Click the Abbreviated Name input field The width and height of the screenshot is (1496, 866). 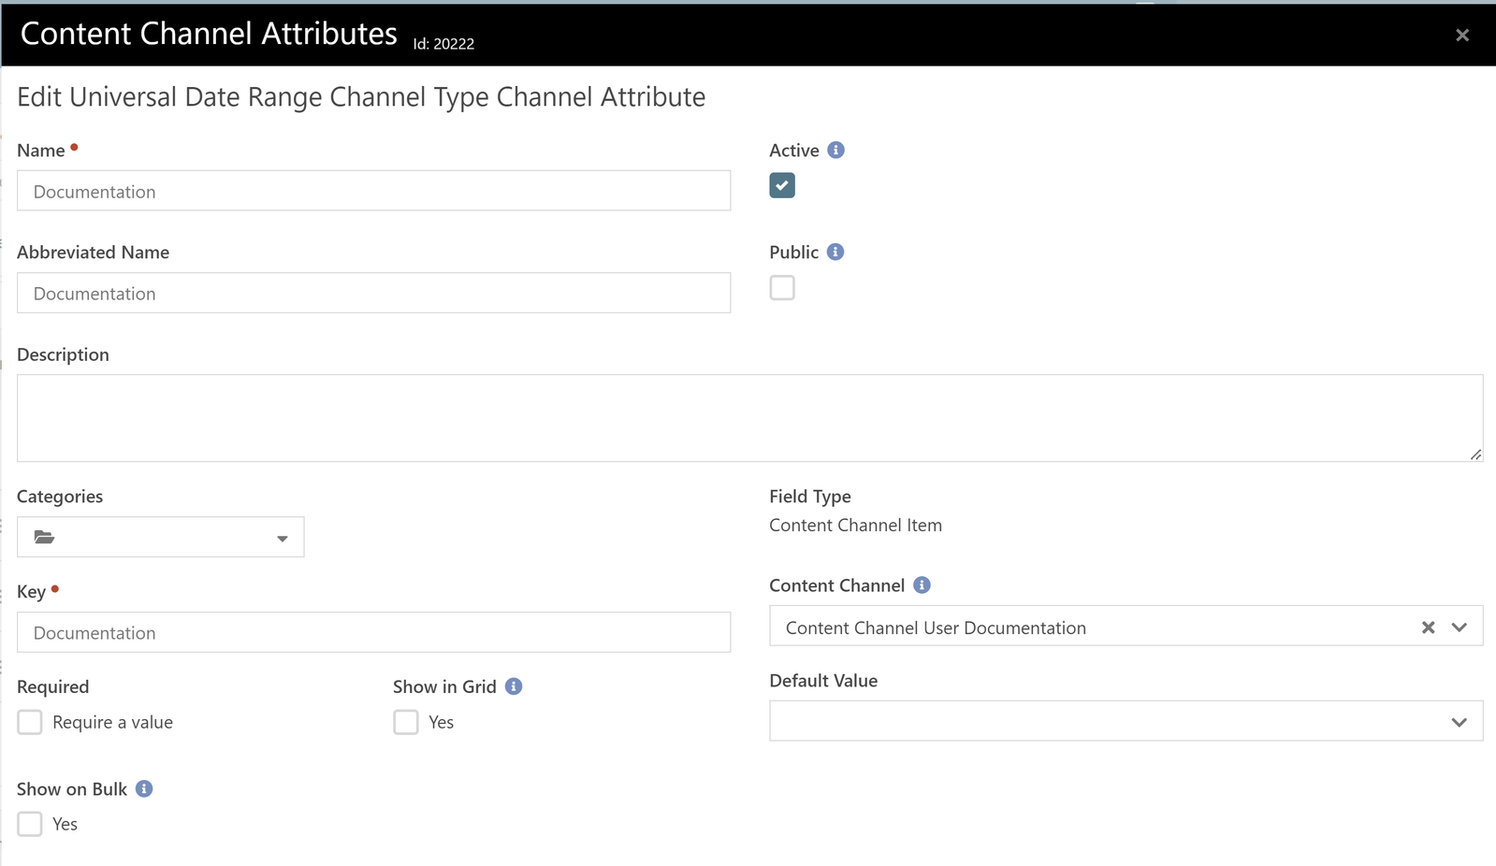[374, 293]
